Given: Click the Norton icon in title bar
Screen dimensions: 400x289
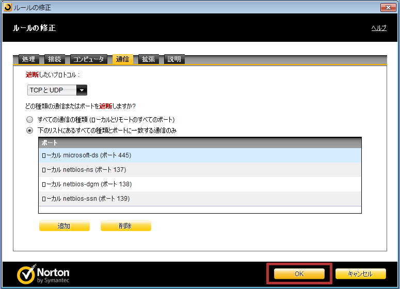Looking at the screenshot, I should [6, 7].
